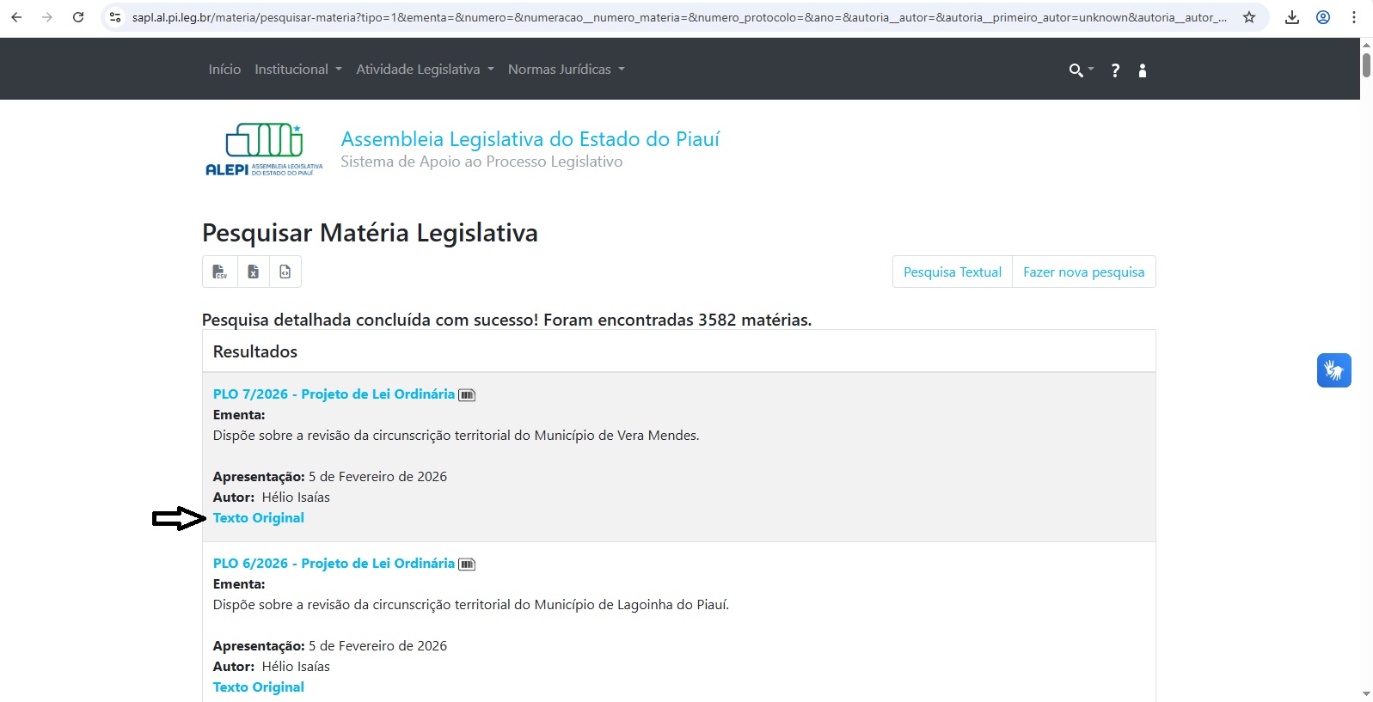Open the magnifier search dropdown in navbar
The image size is (1373, 702).
click(x=1080, y=70)
